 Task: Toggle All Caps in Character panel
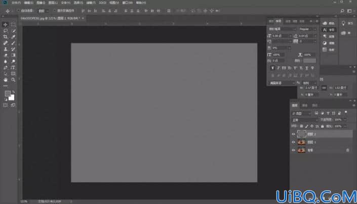(x=284, y=68)
